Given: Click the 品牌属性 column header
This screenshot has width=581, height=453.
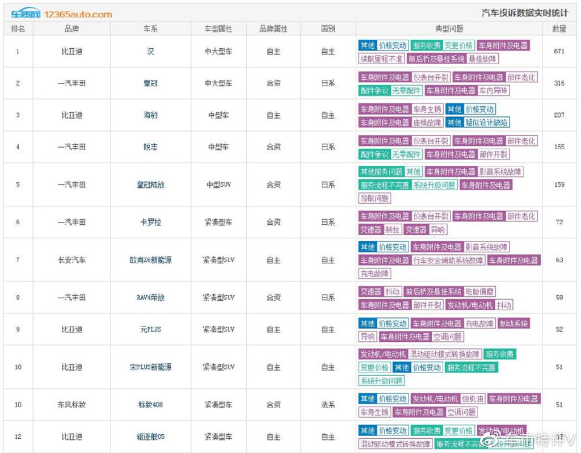Looking at the screenshot, I should click(x=273, y=28).
